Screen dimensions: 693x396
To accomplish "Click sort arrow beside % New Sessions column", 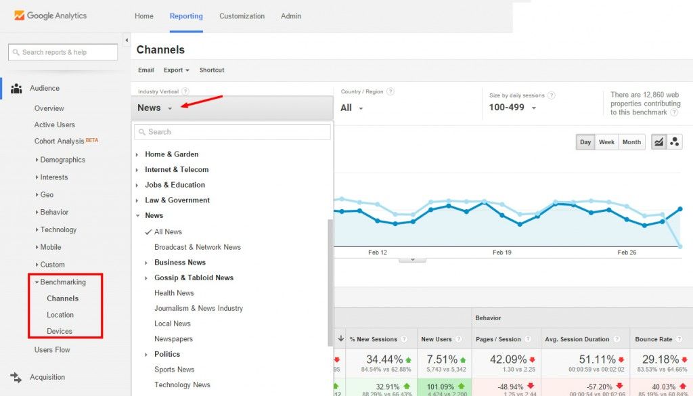I will (341, 338).
